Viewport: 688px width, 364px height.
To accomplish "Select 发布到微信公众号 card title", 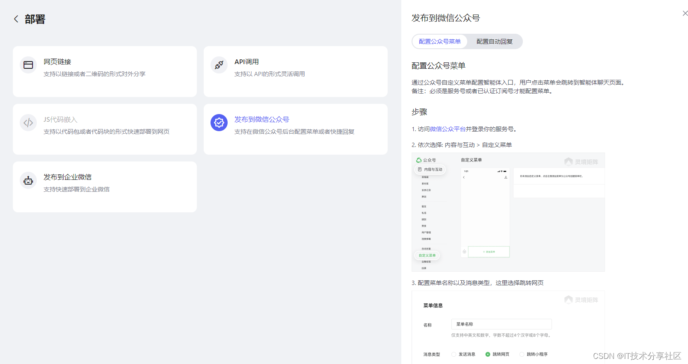I will point(262,120).
